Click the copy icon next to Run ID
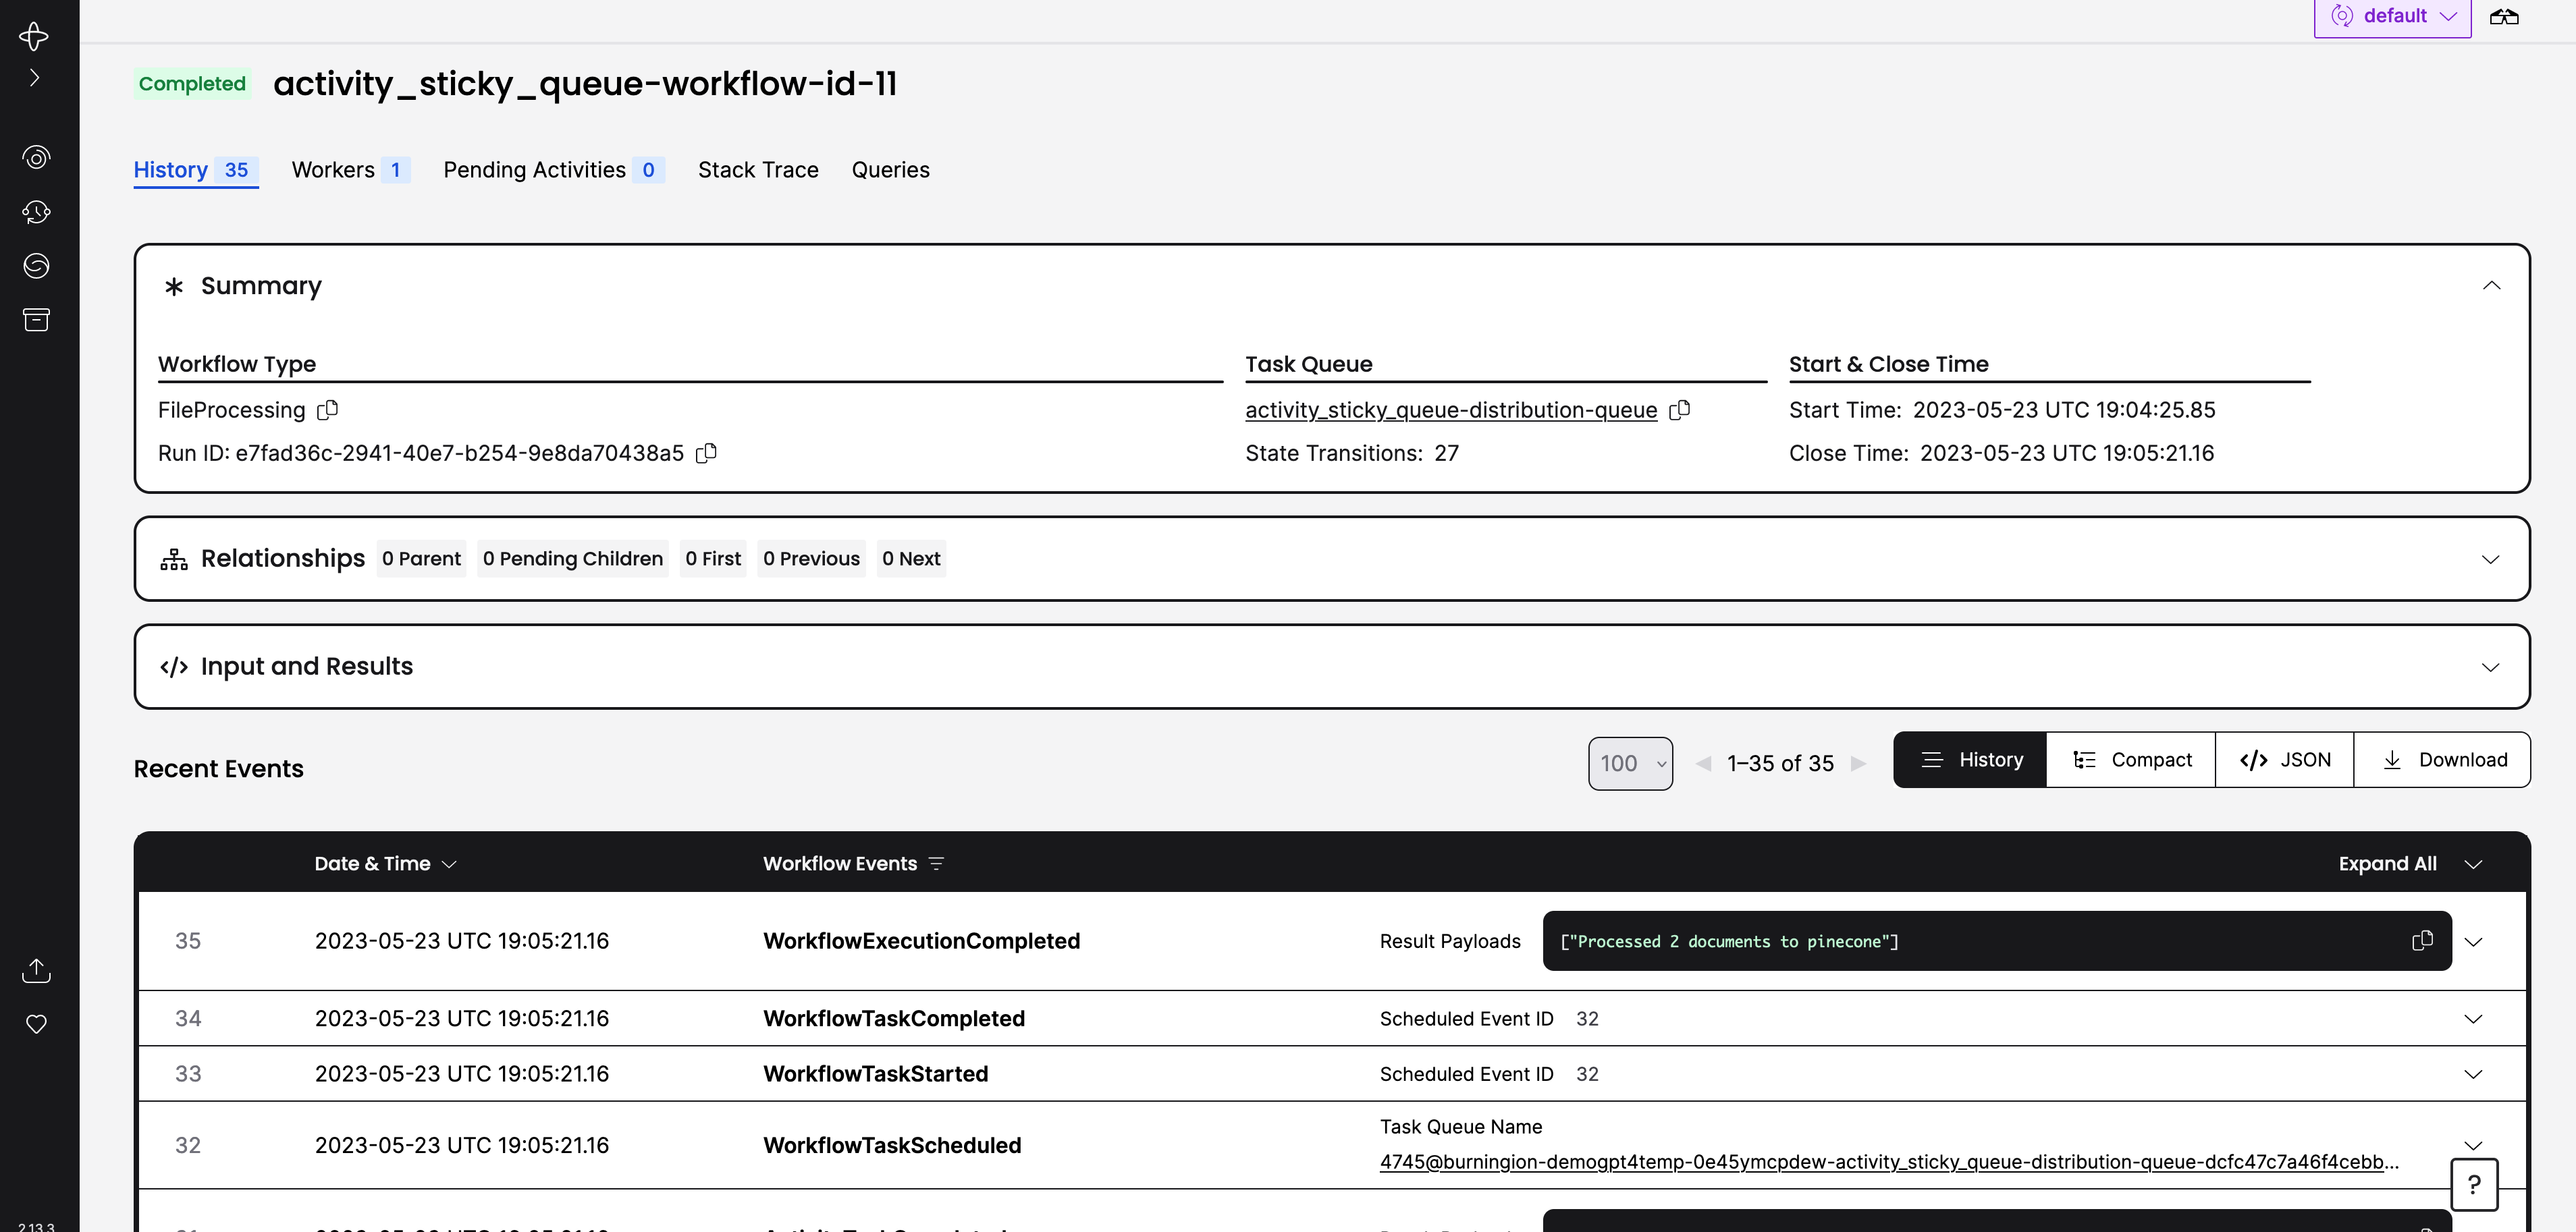This screenshot has width=2576, height=1232. click(706, 453)
